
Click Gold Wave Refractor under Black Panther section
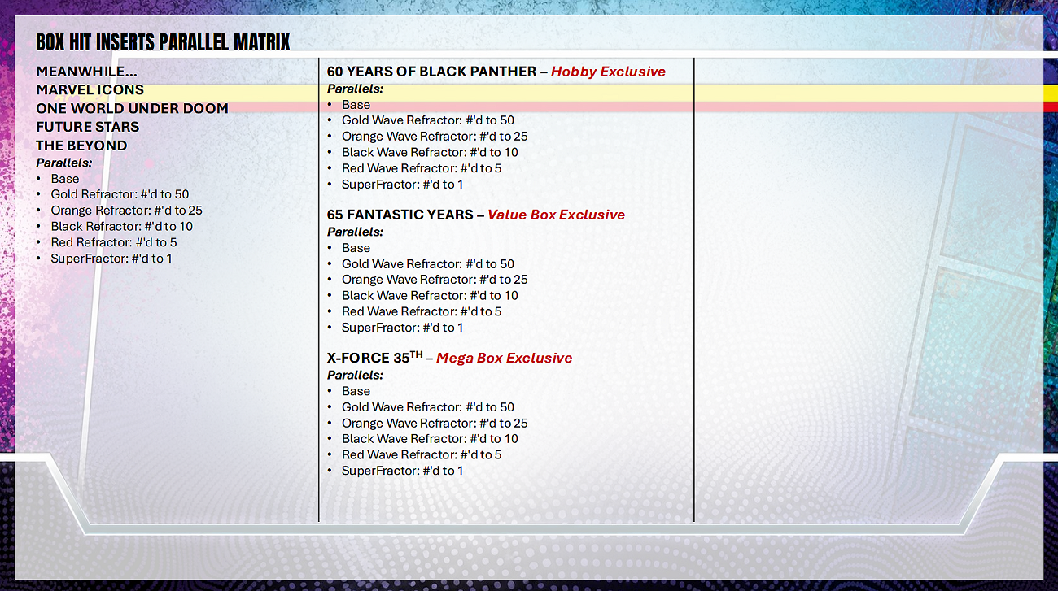[428, 120]
